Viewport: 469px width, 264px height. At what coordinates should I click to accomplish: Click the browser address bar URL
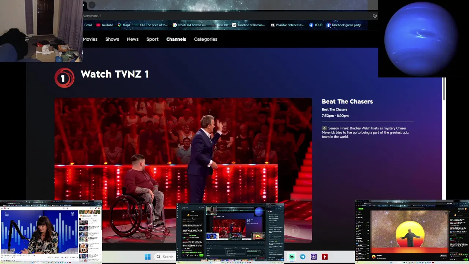[92, 16]
